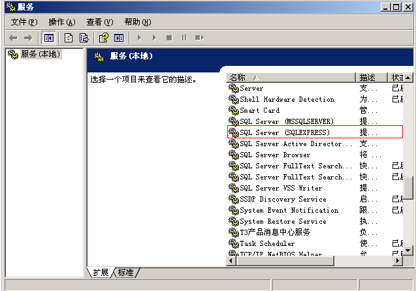Image resolution: width=416 pixels, height=291 pixels.
Task: Select 服务(本地) in the left tree
Action: tap(40, 54)
